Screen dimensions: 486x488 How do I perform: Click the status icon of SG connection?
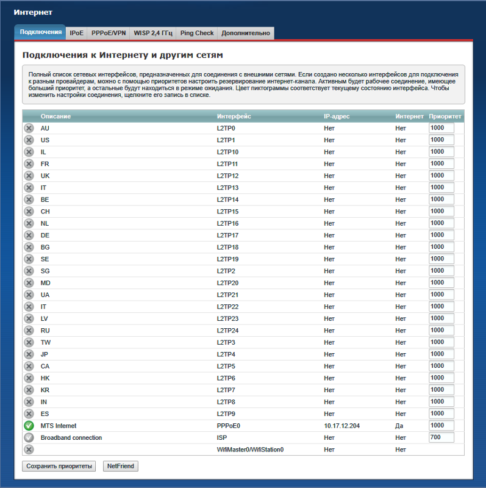pos(29,271)
